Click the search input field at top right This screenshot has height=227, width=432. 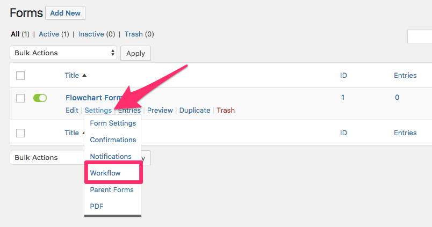[x=420, y=36]
